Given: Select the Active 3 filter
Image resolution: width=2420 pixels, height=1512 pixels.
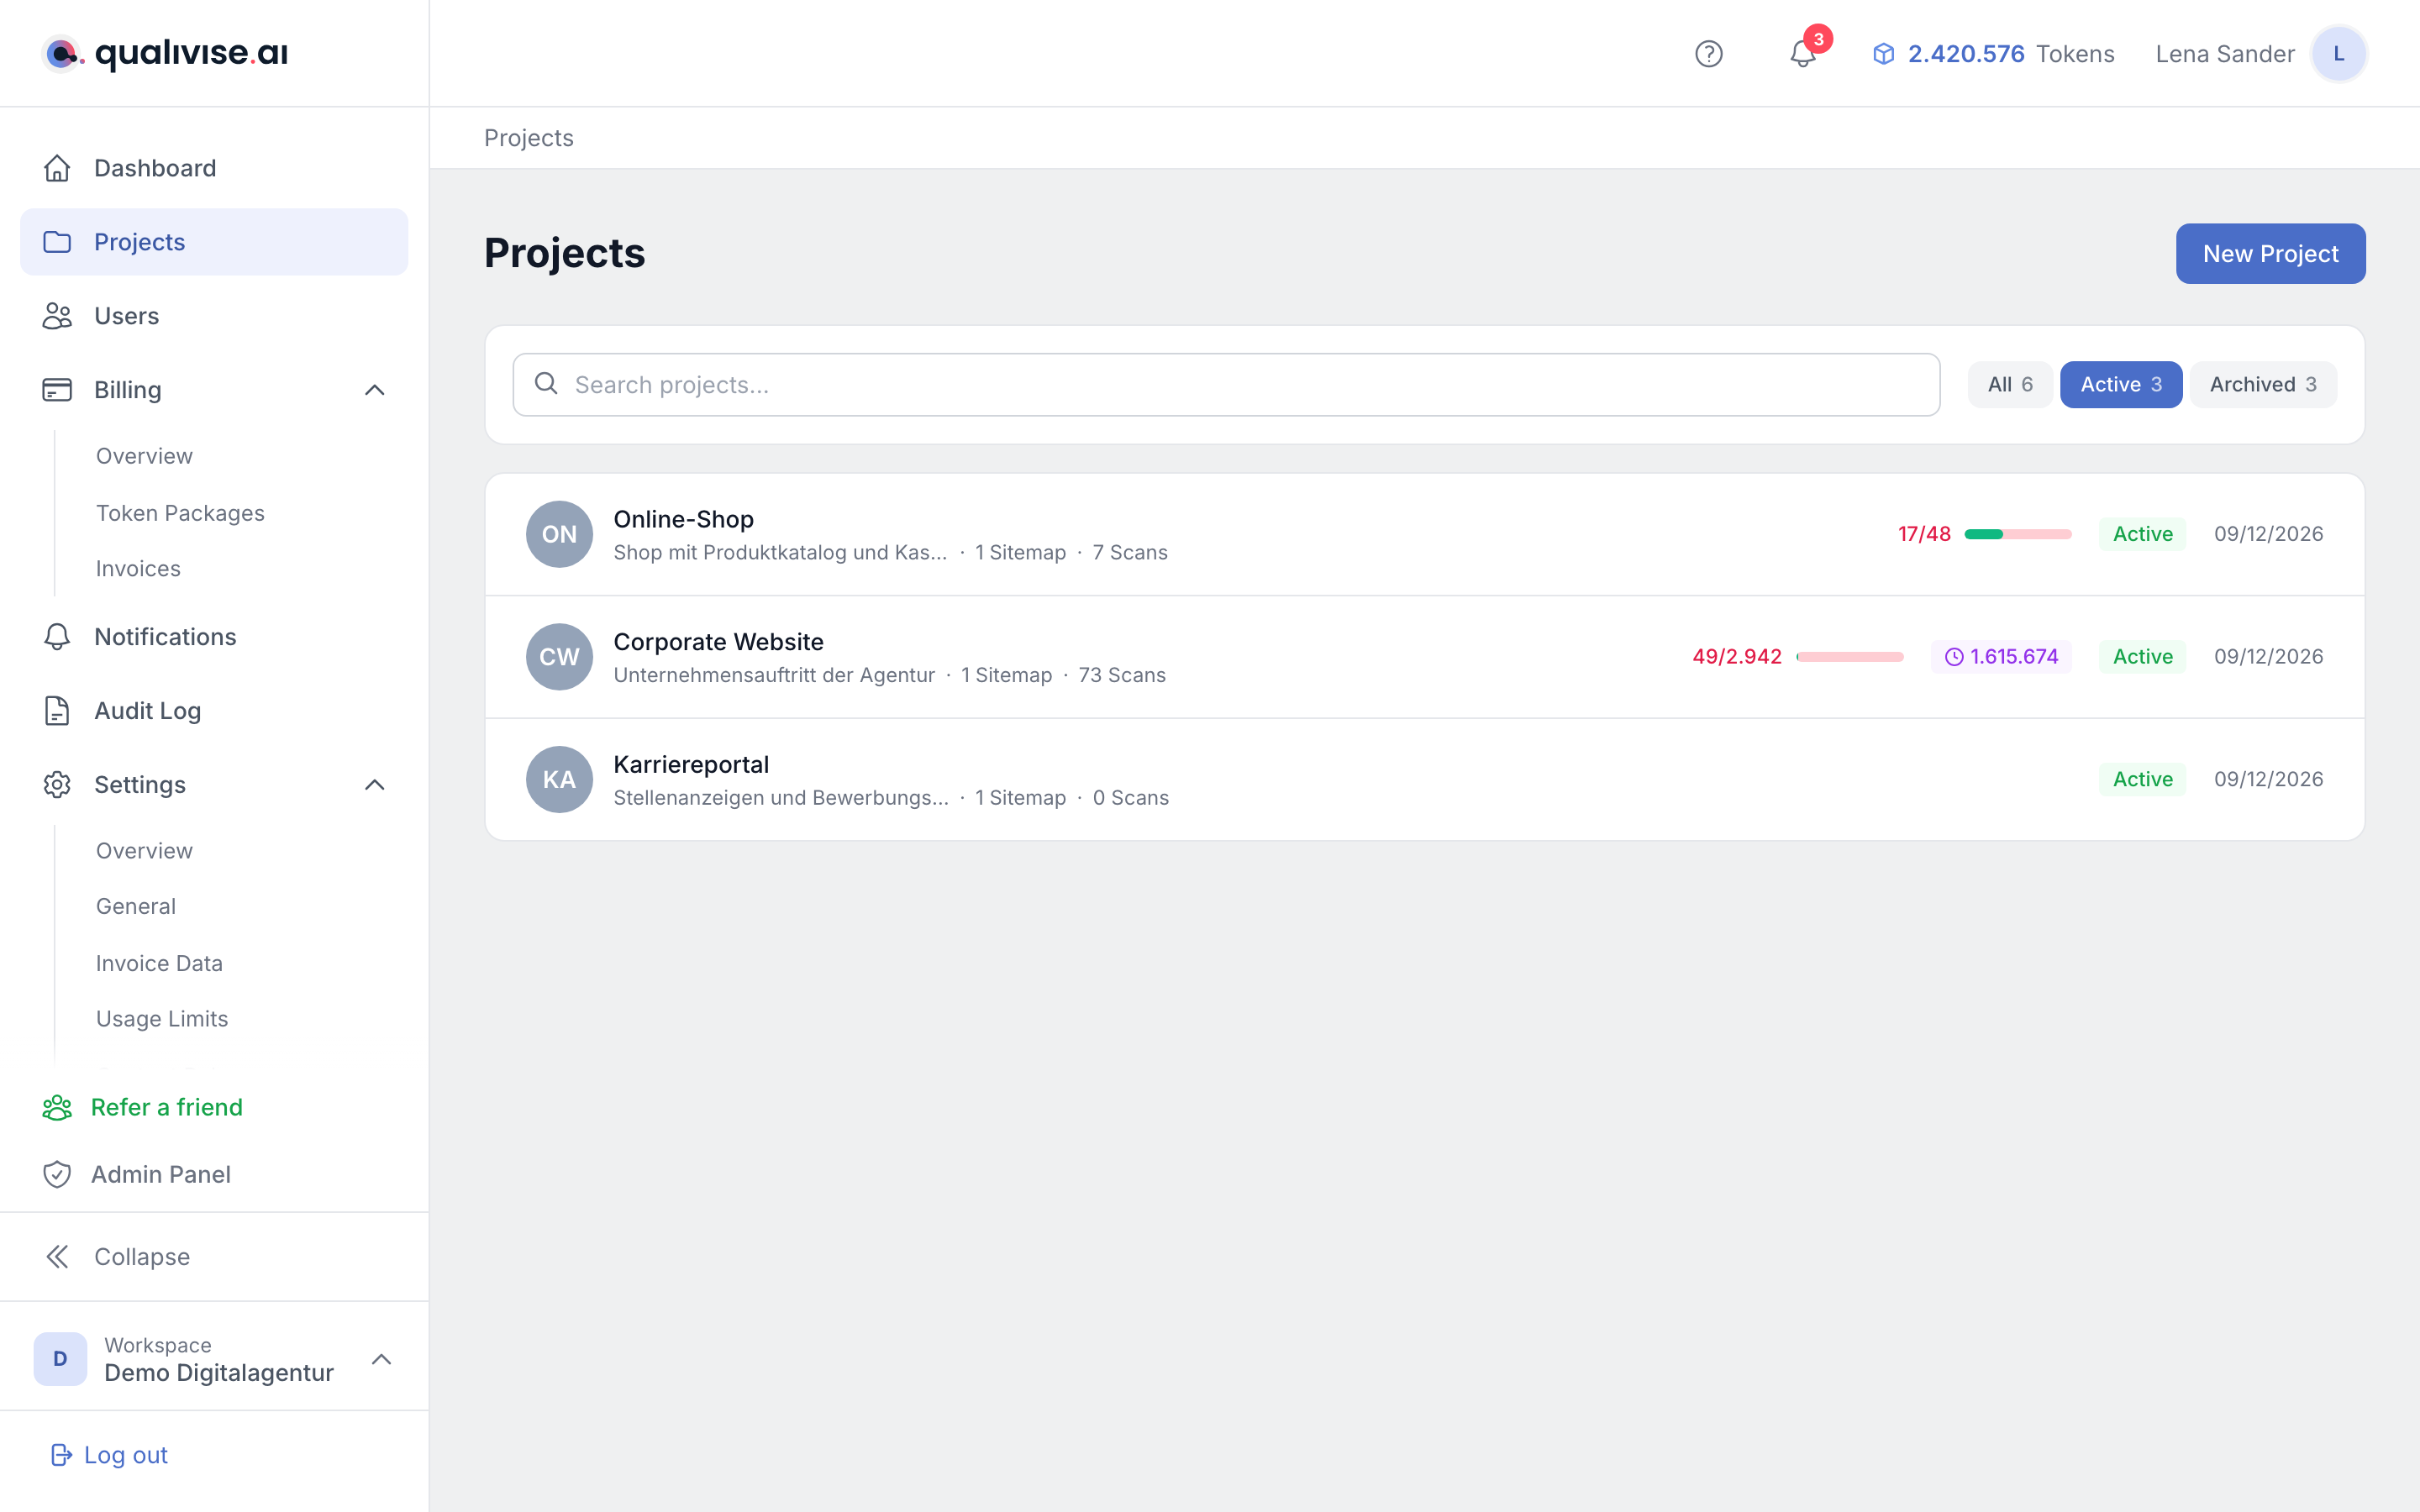Looking at the screenshot, I should [x=2121, y=384].
